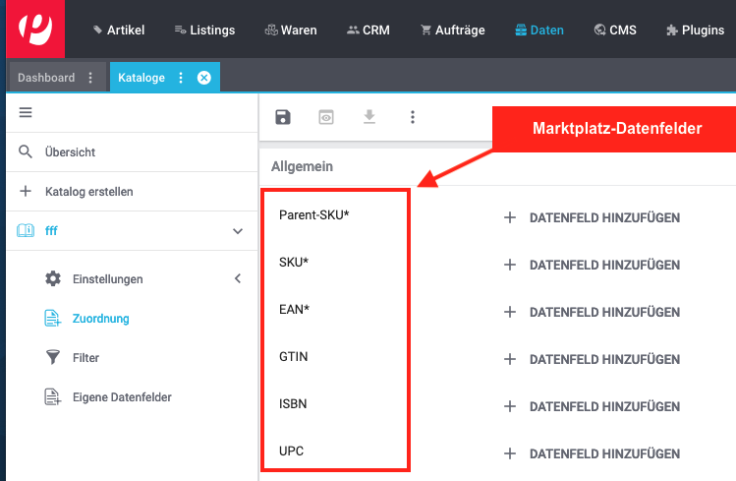The width and height of the screenshot is (736, 481).
Task: Select Filter in the sidebar
Action: (x=85, y=358)
